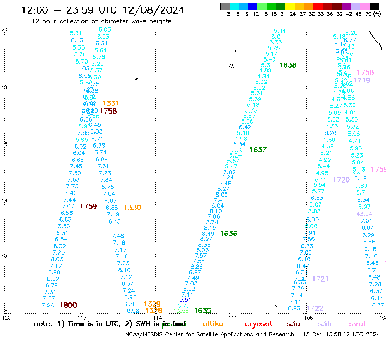The height and width of the screenshot is (339, 386).
Task: Click the wave height value 6.98
Action: (133, 311)
